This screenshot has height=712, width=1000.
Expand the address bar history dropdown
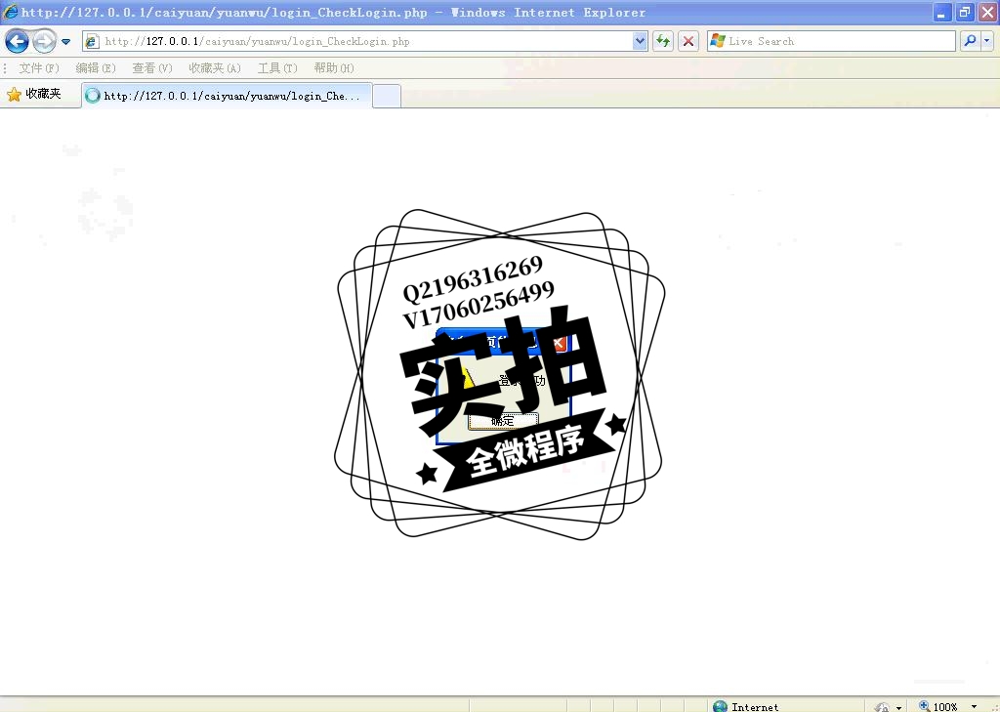tap(640, 41)
